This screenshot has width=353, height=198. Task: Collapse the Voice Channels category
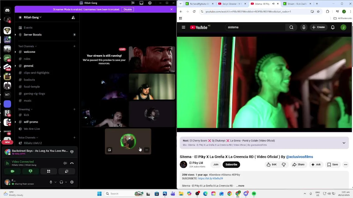point(28,137)
